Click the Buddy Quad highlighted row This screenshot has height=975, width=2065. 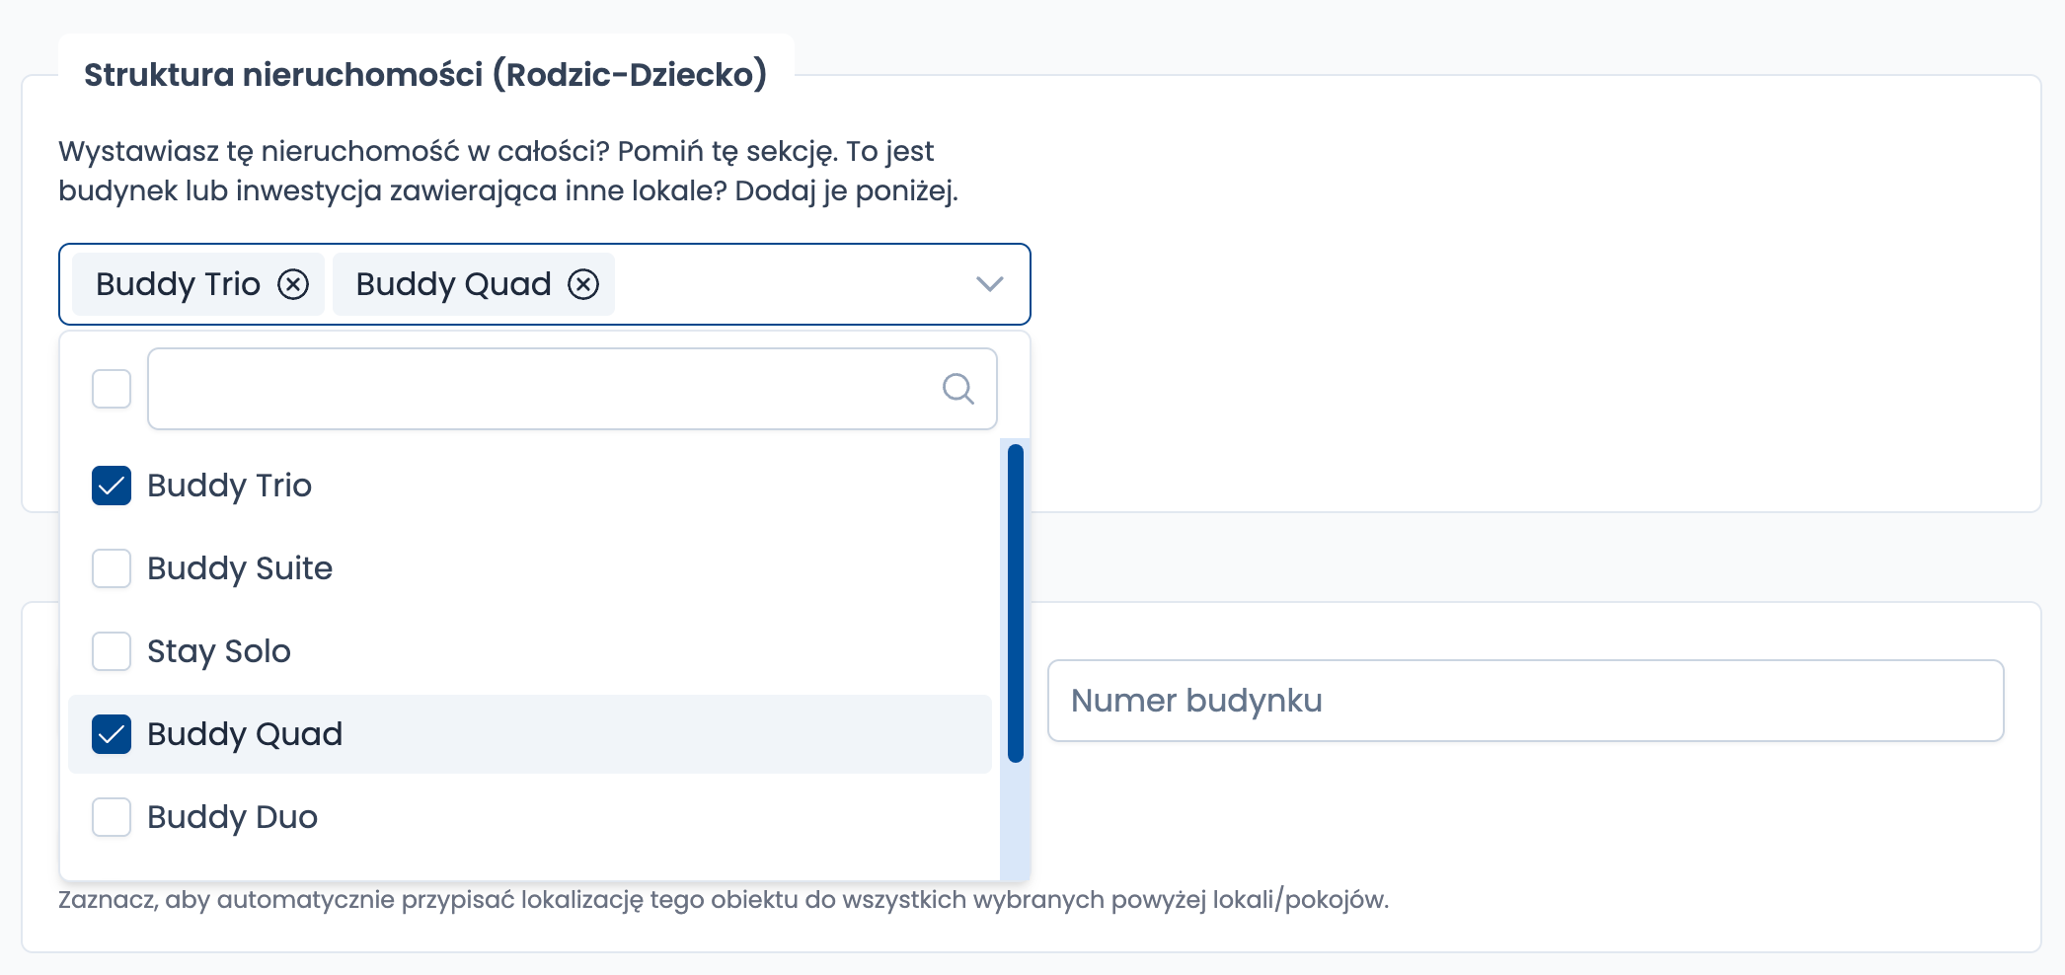click(530, 734)
